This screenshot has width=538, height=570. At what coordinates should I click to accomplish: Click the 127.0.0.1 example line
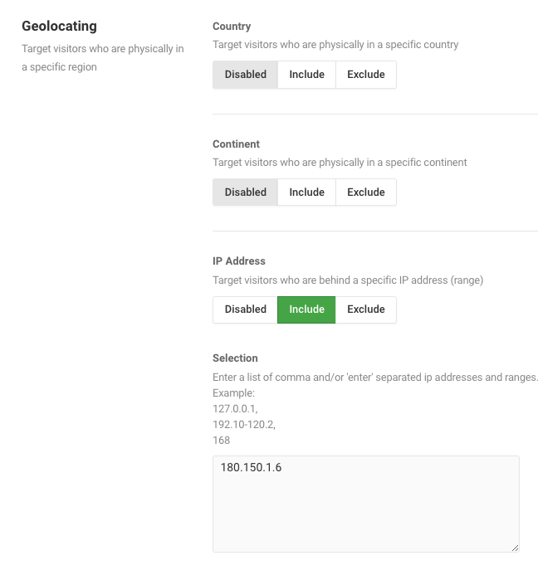(x=235, y=408)
